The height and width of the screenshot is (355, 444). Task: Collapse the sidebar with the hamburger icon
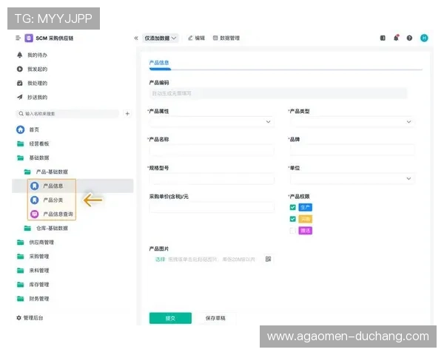coord(18,38)
